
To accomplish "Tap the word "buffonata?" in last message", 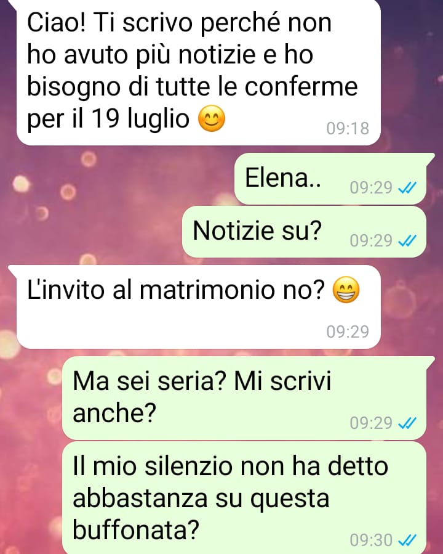I will click(x=136, y=530).
